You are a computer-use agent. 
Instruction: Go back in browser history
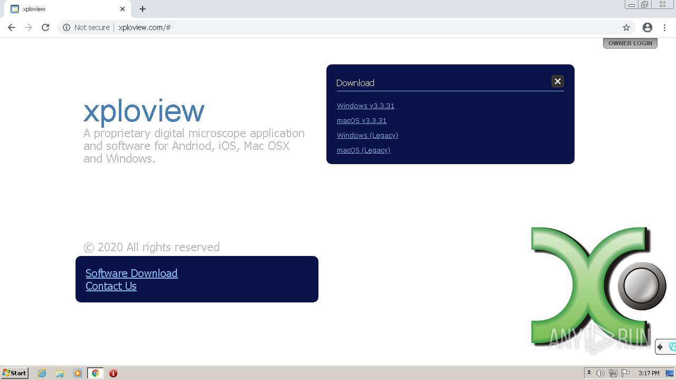[12, 27]
